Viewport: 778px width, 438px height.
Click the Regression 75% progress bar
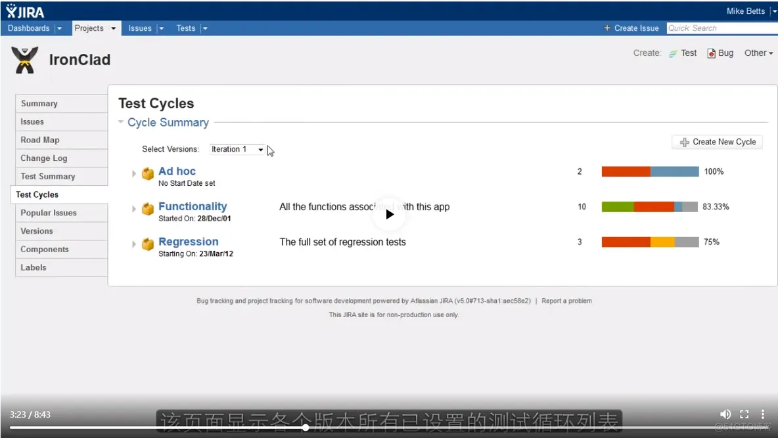(650, 242)
